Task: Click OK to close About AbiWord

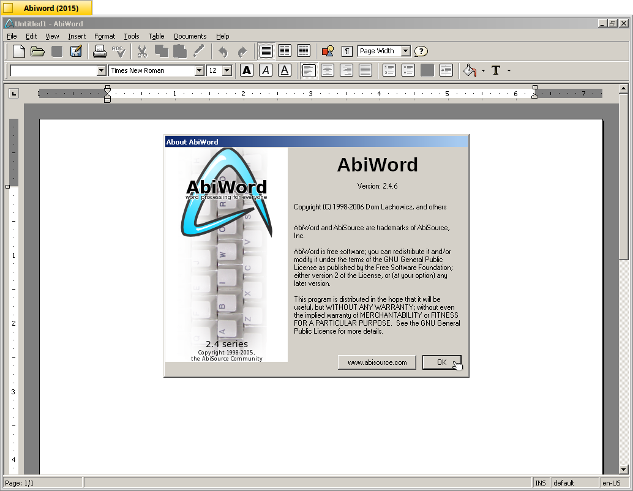Action: click(441, 362)
